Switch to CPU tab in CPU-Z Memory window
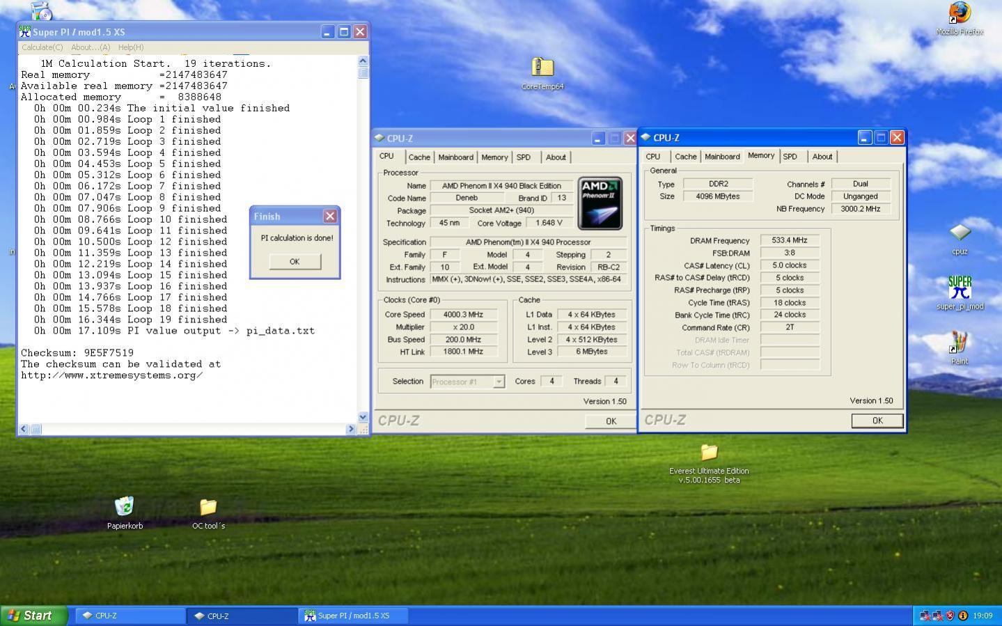The height and width of the screenshot is (626, 1002). point(652,157)
